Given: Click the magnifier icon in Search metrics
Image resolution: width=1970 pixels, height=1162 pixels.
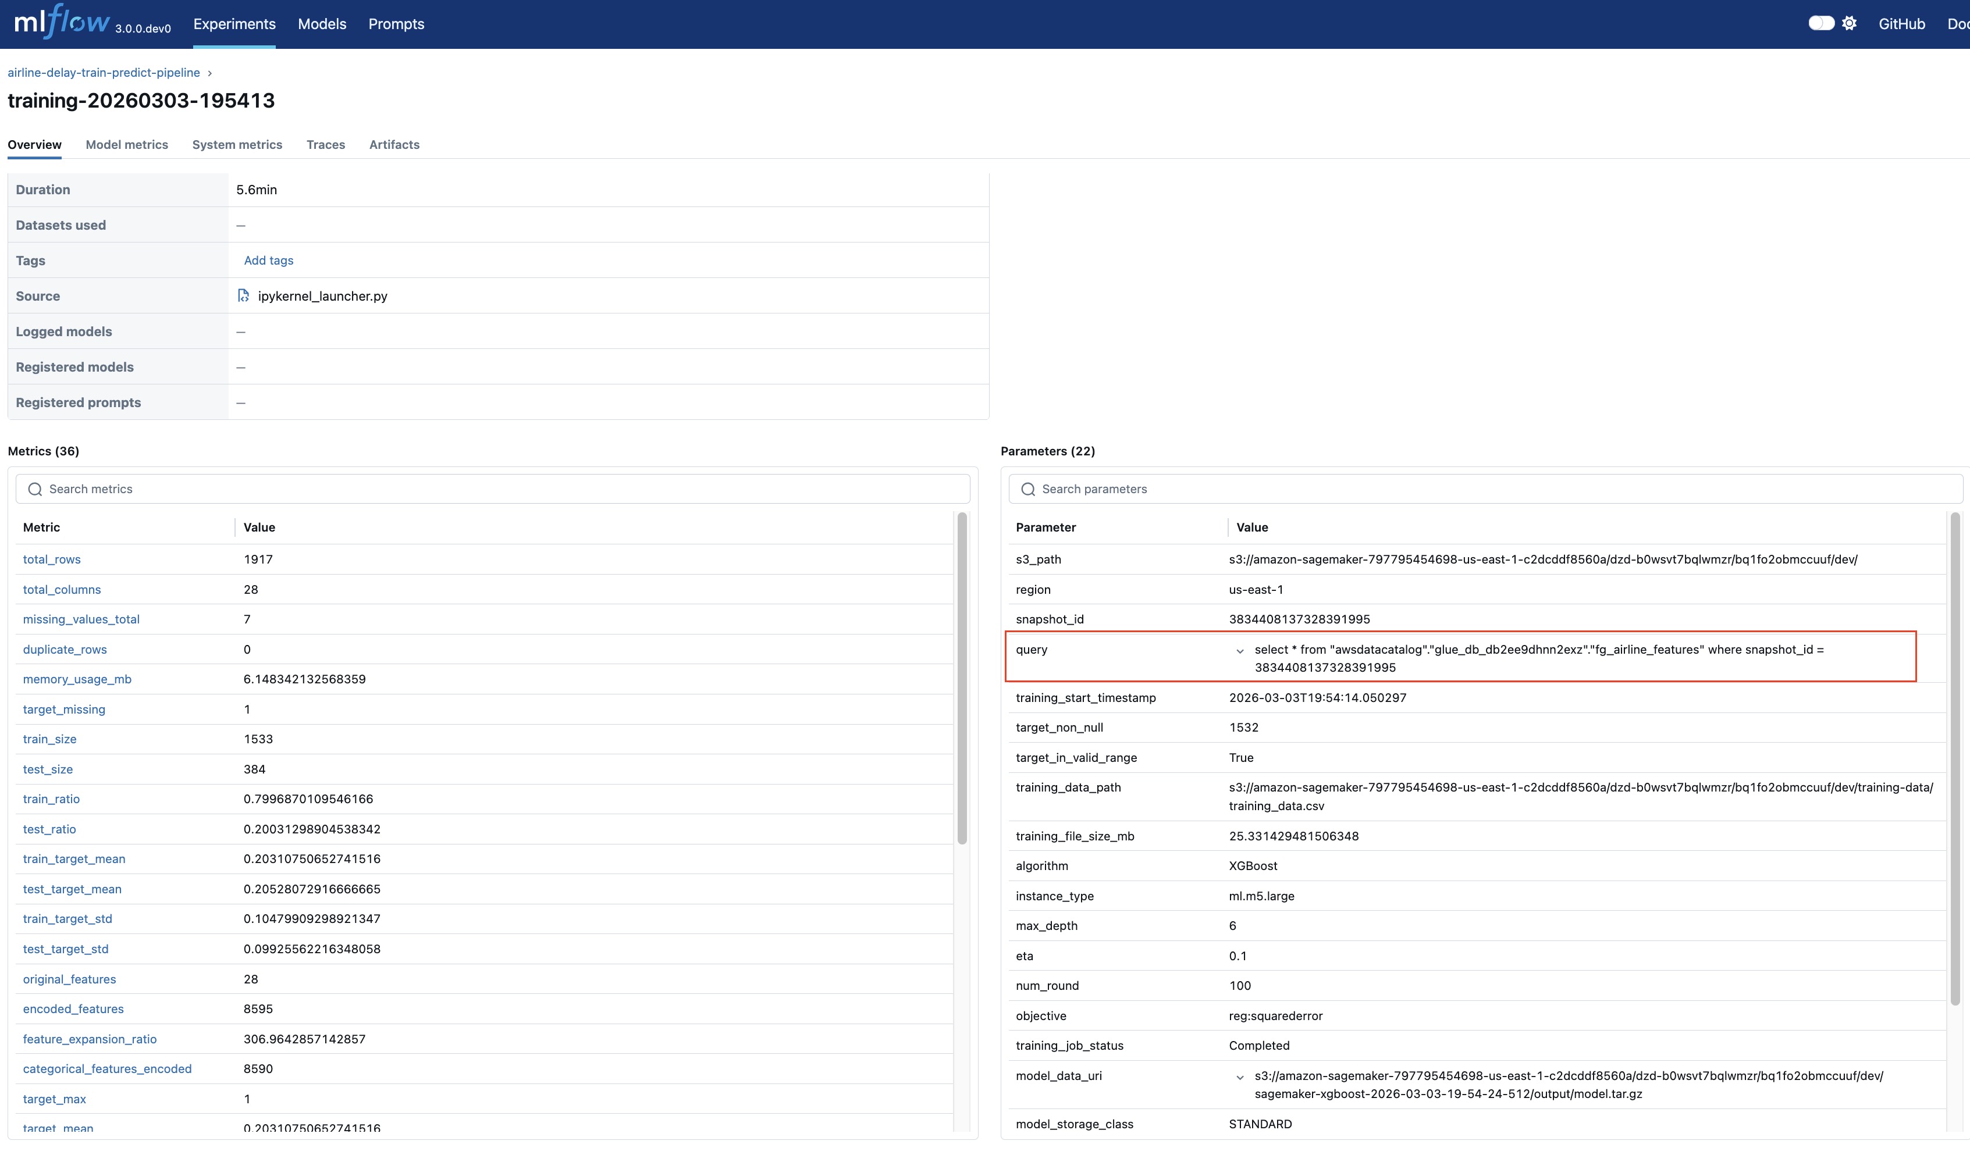Looking at the screenshot, I should point(35,489).
